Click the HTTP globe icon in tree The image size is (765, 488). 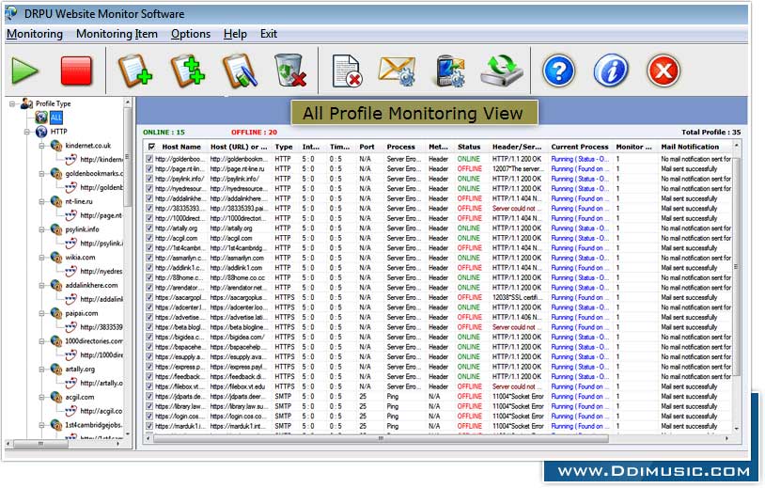pyautogui.click(x=41, y=132)
